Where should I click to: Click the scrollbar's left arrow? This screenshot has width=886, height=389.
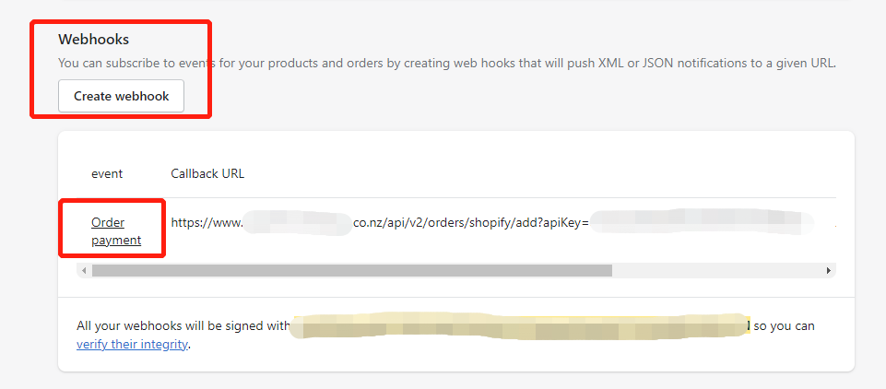pyautogui.click(x=84, y=270)
